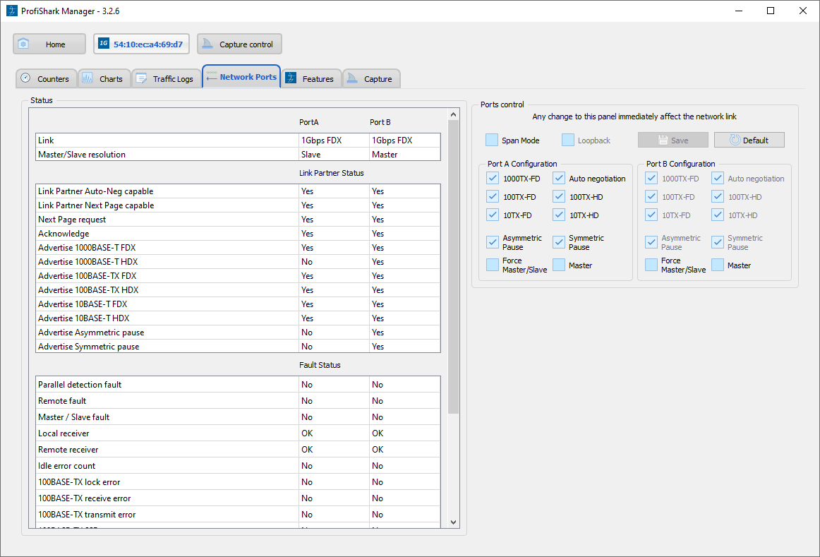The image size is (820, 557).
Task: Go to the Capture tab
Action: pos(372,78)
